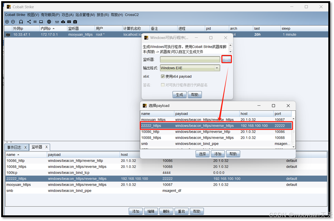Open listeners via headphones toolbar icon
Viewport: 334px width, 221px height.
[x=21, y=22]
